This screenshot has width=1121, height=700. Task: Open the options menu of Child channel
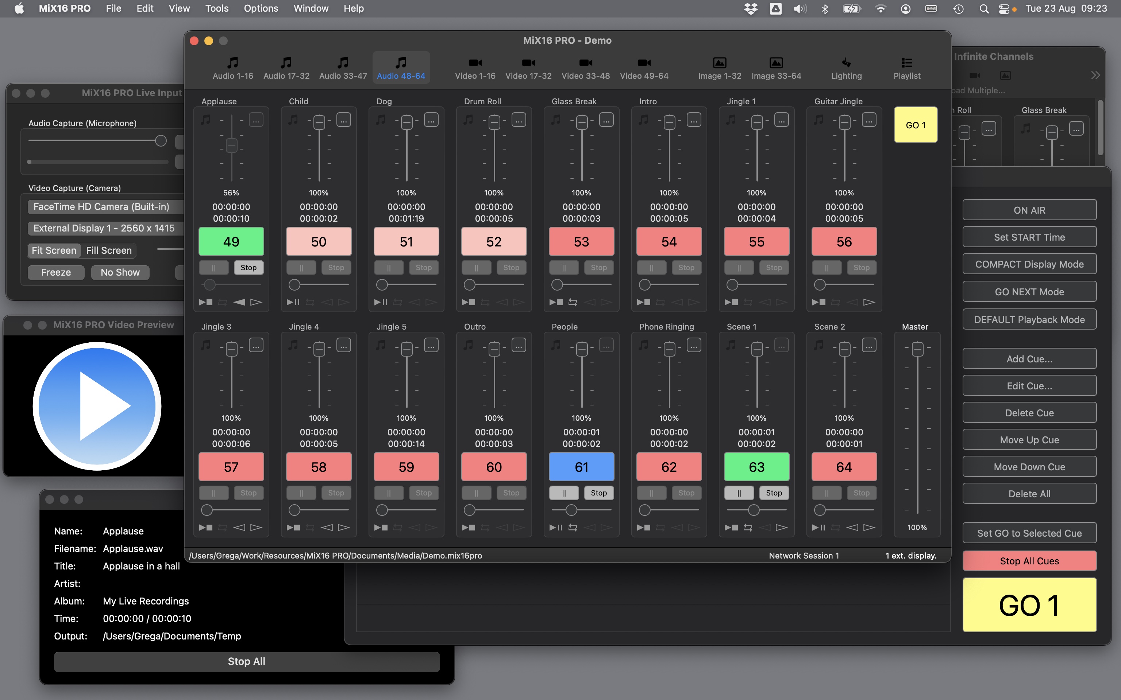tap(344, 120)
